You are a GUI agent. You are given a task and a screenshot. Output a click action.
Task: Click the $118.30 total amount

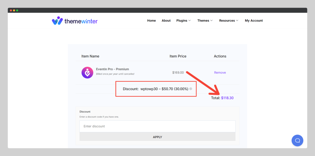point(227,98)
